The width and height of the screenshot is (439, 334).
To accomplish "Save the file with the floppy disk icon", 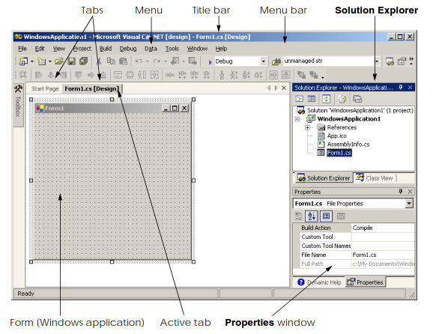I will coord(72,61).
